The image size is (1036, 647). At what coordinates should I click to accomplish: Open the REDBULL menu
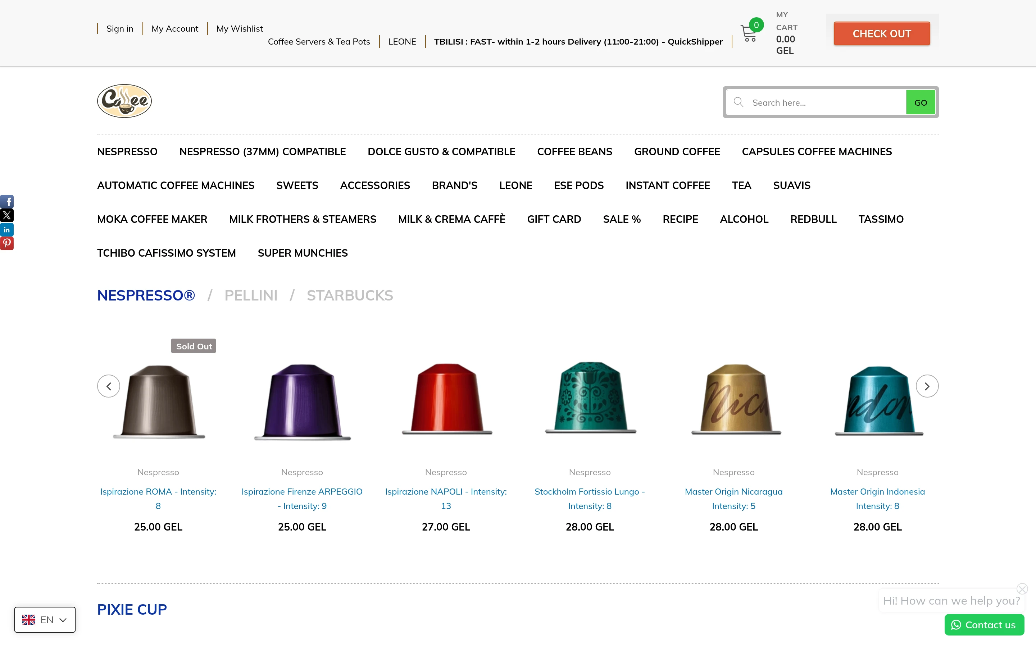pos(813,219)
